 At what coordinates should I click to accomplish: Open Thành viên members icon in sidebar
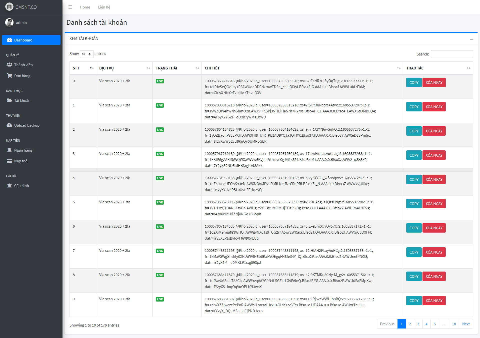[9, 65]
